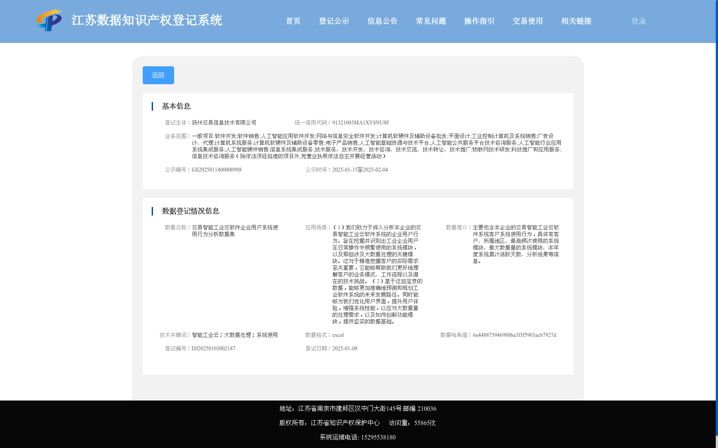Click the 登录 login link
Screen dimensions: 718x448
tap(639, 21)
